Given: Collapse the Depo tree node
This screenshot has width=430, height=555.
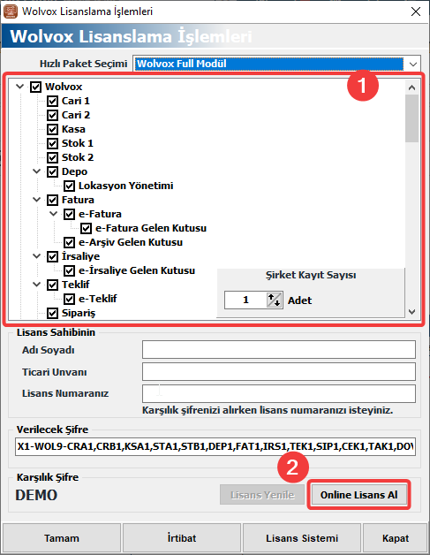Looking at the screenshot, I should (x=37, y=171).
